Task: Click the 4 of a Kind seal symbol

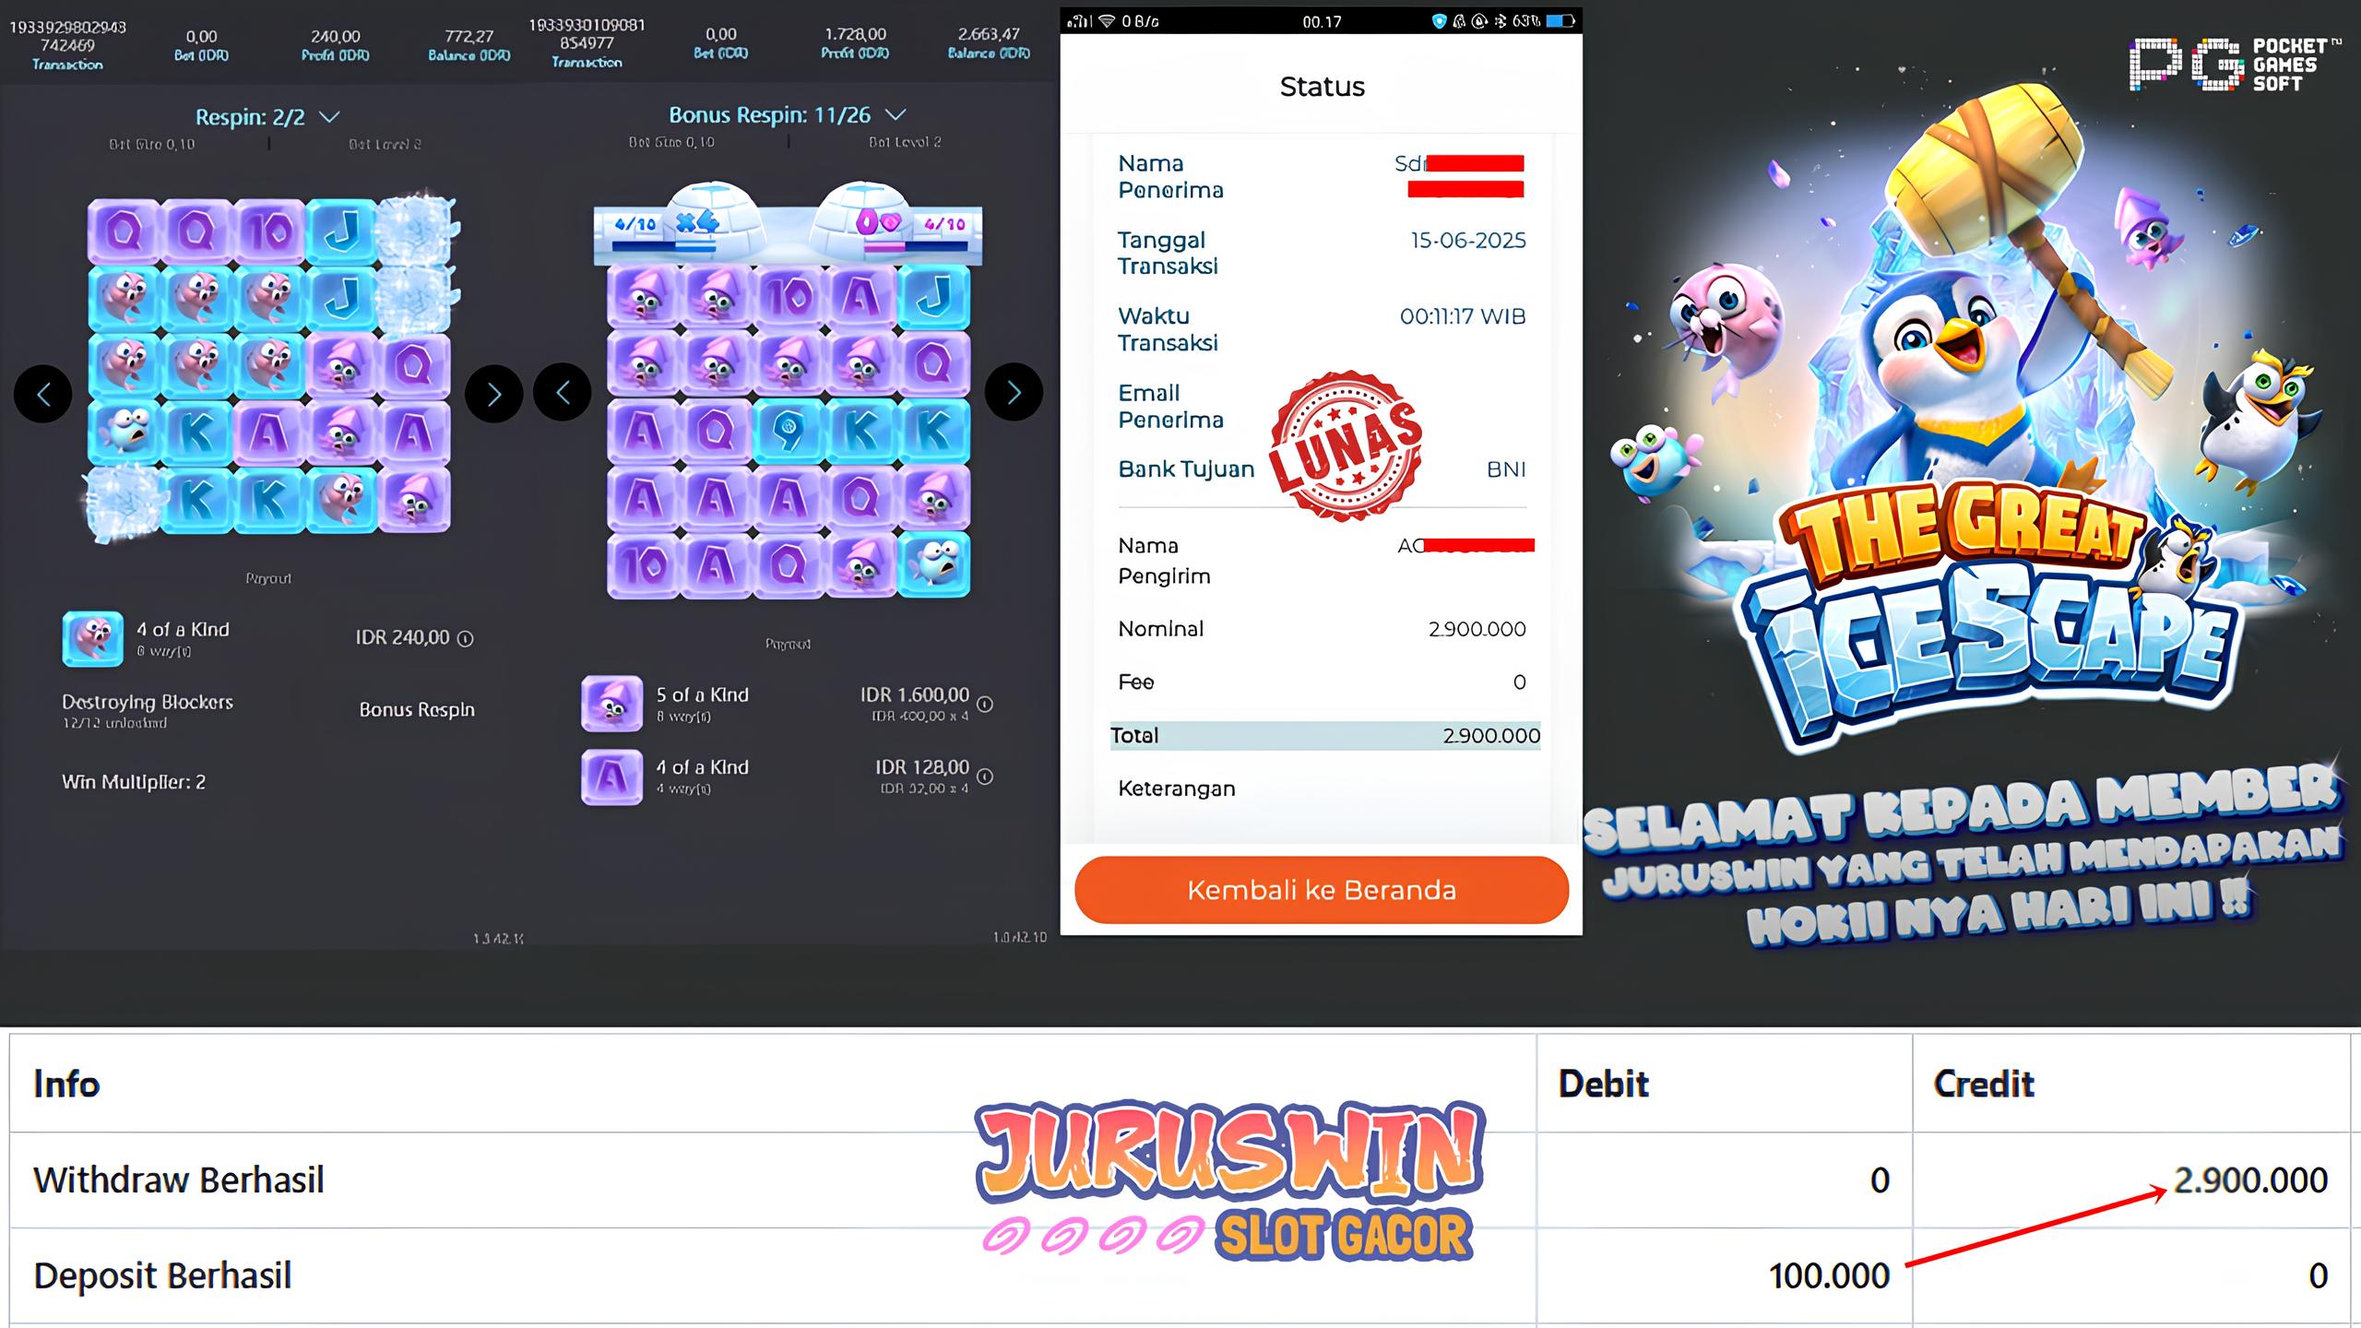Action: tap(92, 638)
